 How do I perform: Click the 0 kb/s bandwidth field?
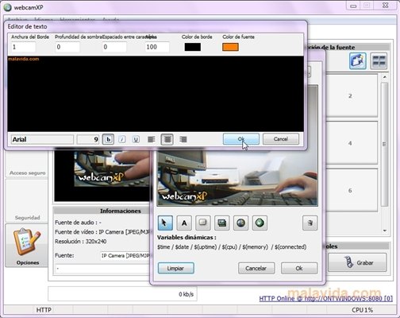point(122,294)
